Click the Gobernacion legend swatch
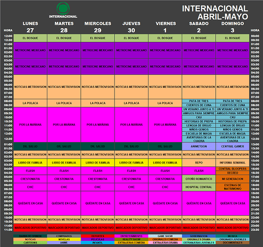This screenshot has height=247, width=263. click(199, 236)
